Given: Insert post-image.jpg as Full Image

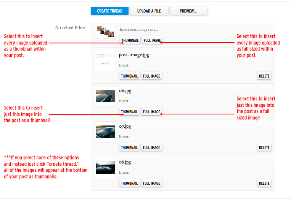Looking at the screenshot, I should (151, 76).
